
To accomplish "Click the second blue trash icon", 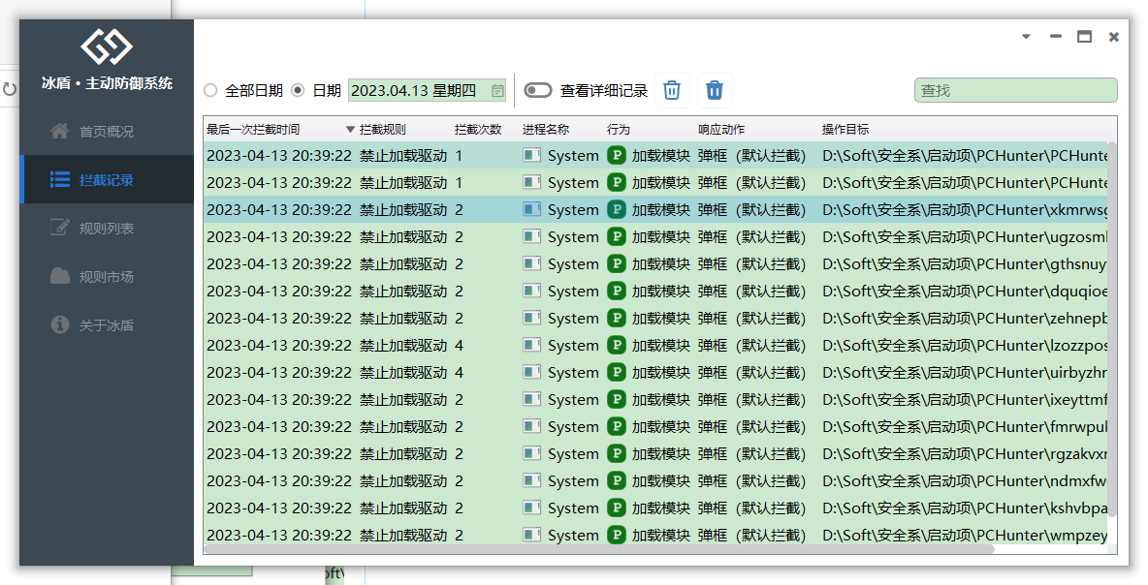I will 715,89.
